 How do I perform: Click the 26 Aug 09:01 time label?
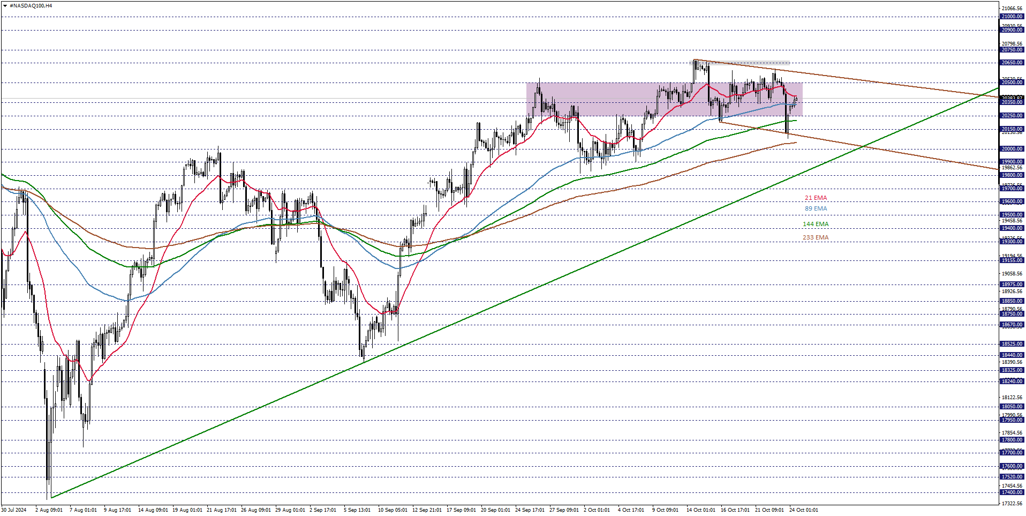pos(256,510)
